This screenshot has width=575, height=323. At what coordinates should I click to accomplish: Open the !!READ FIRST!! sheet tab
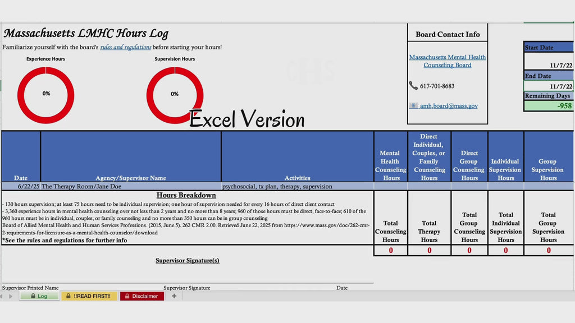pyautogui.click(x=89, y=296)
